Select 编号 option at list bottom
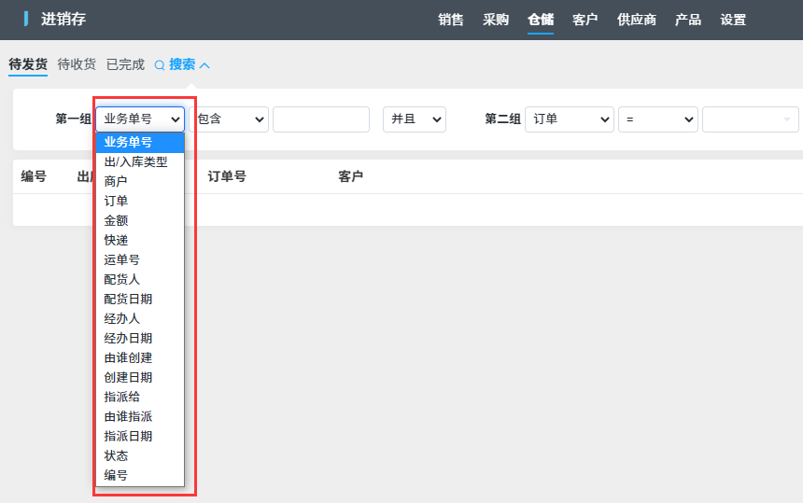Image resolution: width=803 pixels, height=503 pixels. 140,475
